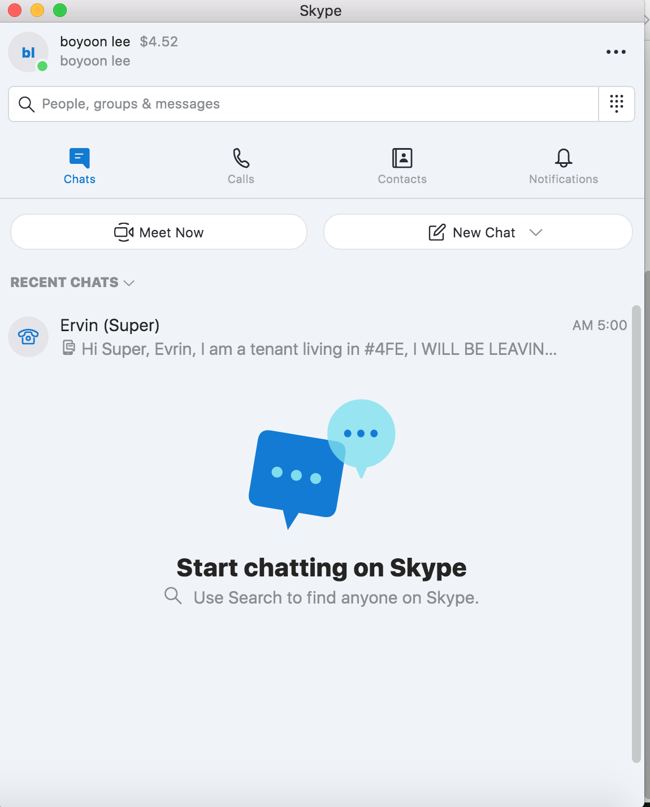Image resolution: width=650 pixels, height=807 pixels.
Task: Switch to the Calls tab
Action: coord(241,166)
